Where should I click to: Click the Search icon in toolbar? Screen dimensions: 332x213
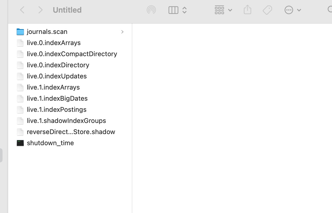329,10
